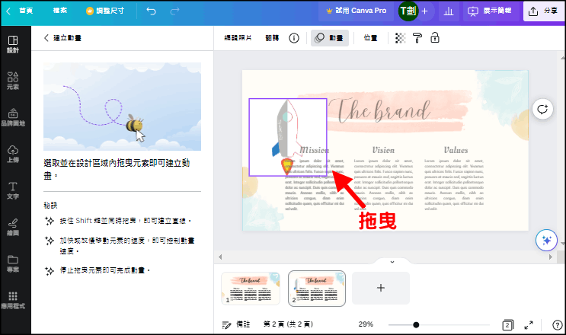Select the 文字 (Text) sidebar tool

pos(13,190)
